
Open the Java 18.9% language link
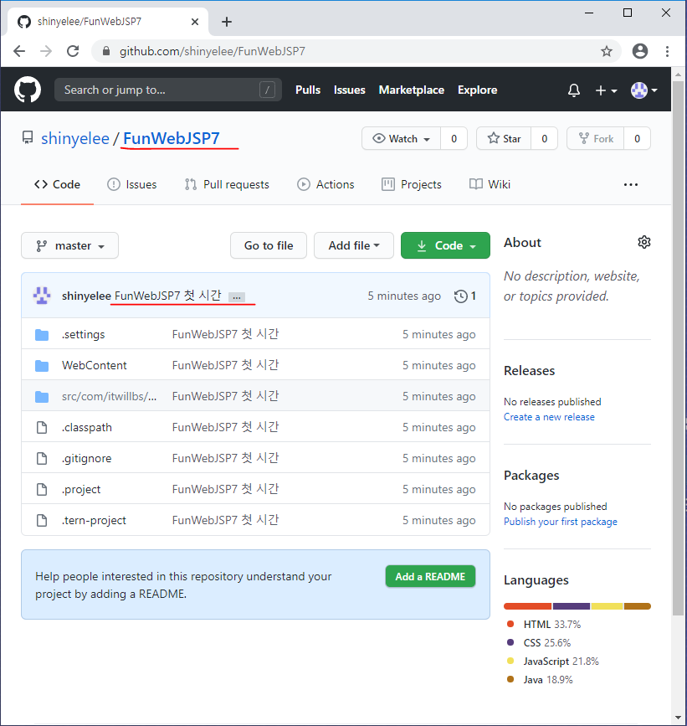click(548, 680)
